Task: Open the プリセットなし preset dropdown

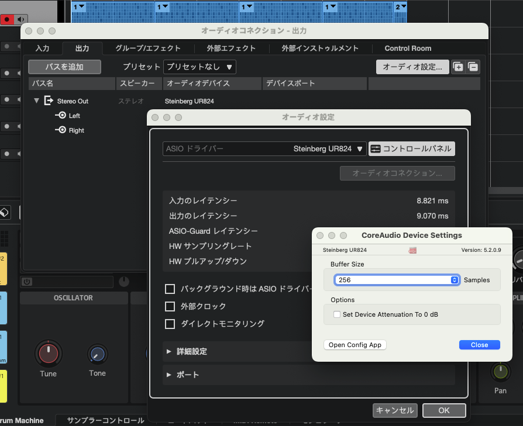Action: pos(199,67)
